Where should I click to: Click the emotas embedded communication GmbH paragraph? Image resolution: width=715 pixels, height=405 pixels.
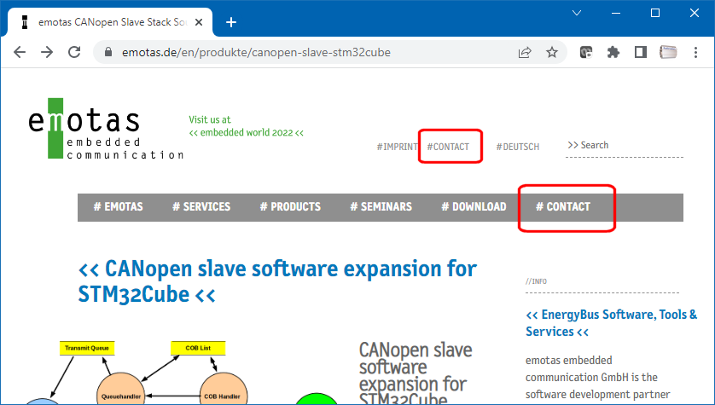click(597, 377)
